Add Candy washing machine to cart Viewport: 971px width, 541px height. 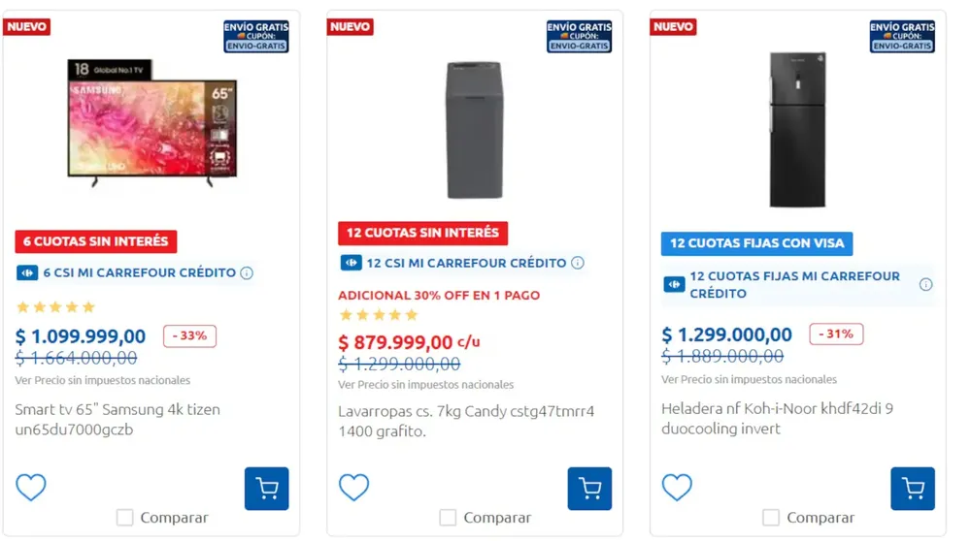[589, 489]
